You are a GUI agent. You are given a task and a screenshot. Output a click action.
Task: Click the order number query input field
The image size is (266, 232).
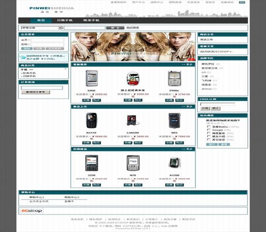42,88
